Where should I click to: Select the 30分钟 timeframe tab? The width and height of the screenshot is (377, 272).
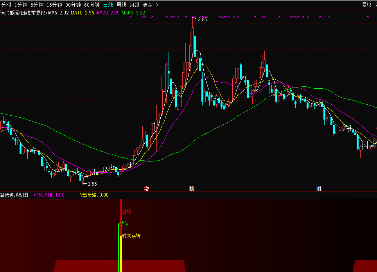[x=73, y=5]
